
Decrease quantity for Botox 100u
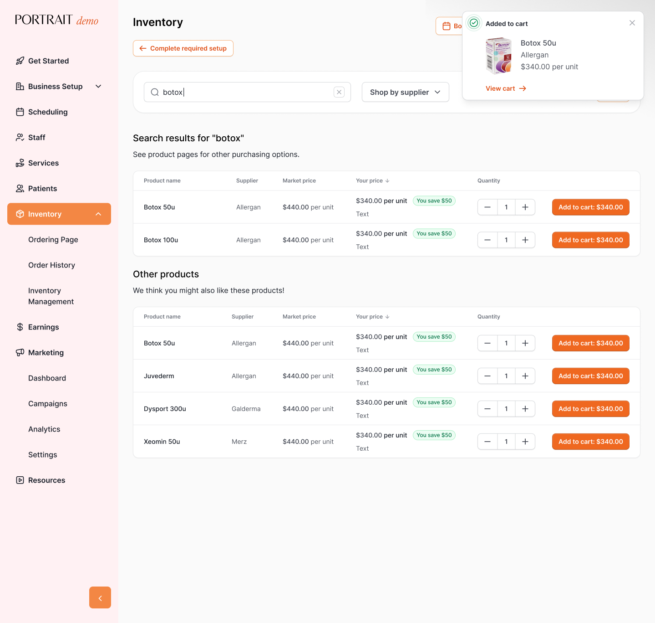[x=487, y=240]
